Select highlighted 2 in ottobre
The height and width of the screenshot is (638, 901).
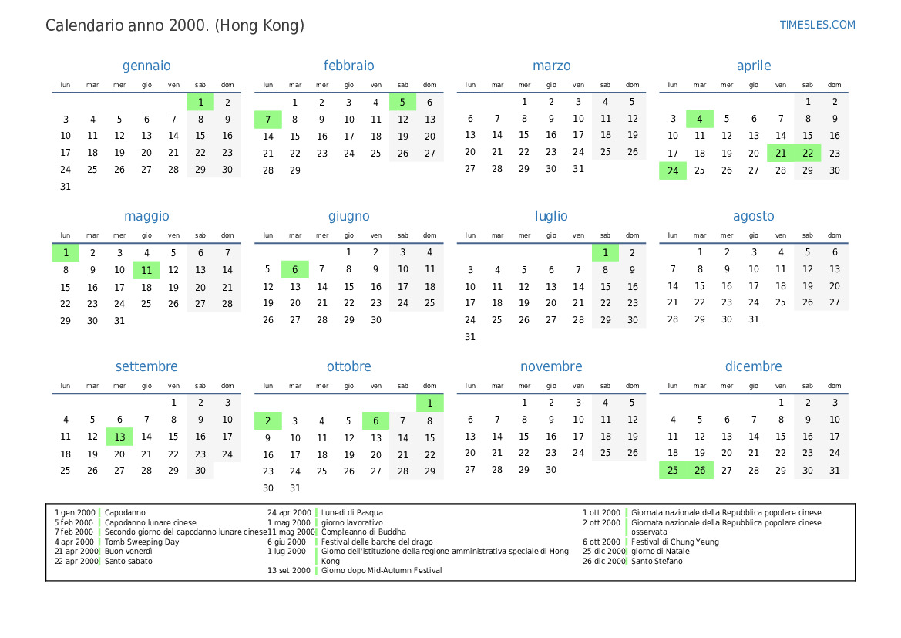tap(267, 420)
